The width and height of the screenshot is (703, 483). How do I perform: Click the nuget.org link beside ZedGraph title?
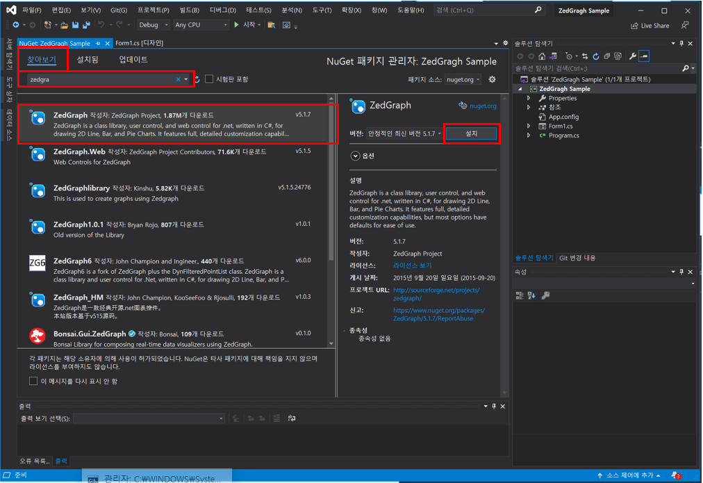click(483, 106)
